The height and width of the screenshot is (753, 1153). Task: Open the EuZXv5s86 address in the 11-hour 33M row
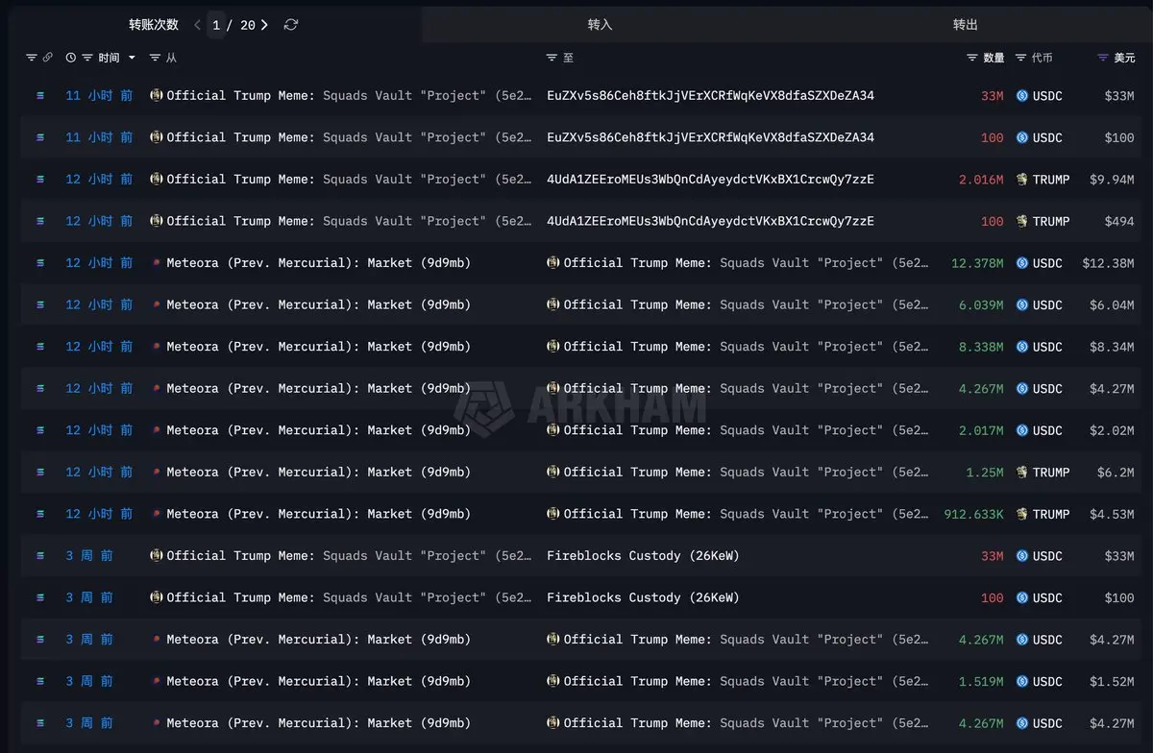pyautogui.click(x=710, y=96)
